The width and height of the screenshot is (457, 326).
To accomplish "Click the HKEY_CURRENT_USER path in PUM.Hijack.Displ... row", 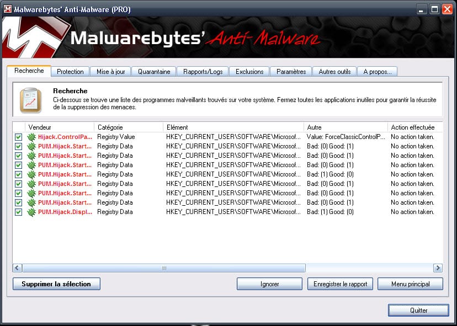I will click(x=233, y=212).
